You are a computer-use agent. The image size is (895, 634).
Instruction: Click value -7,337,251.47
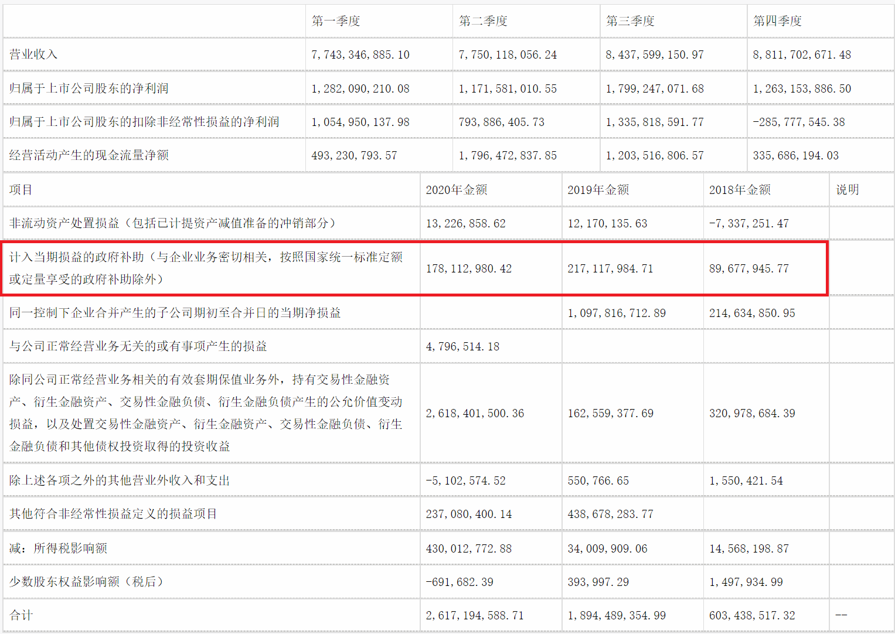[749, 223]
